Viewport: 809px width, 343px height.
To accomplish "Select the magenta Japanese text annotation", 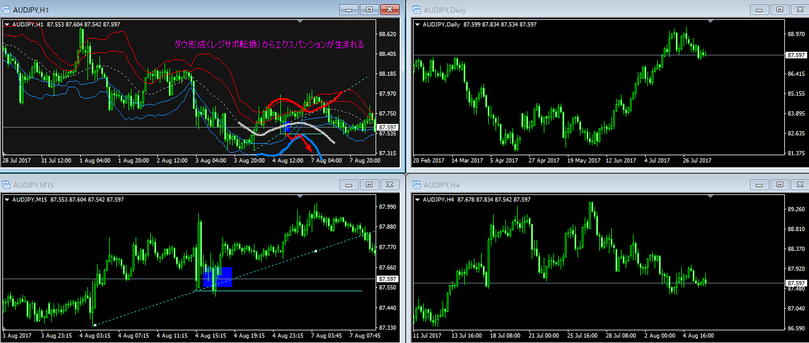I will pyautogui.click(x=269, y=45).
